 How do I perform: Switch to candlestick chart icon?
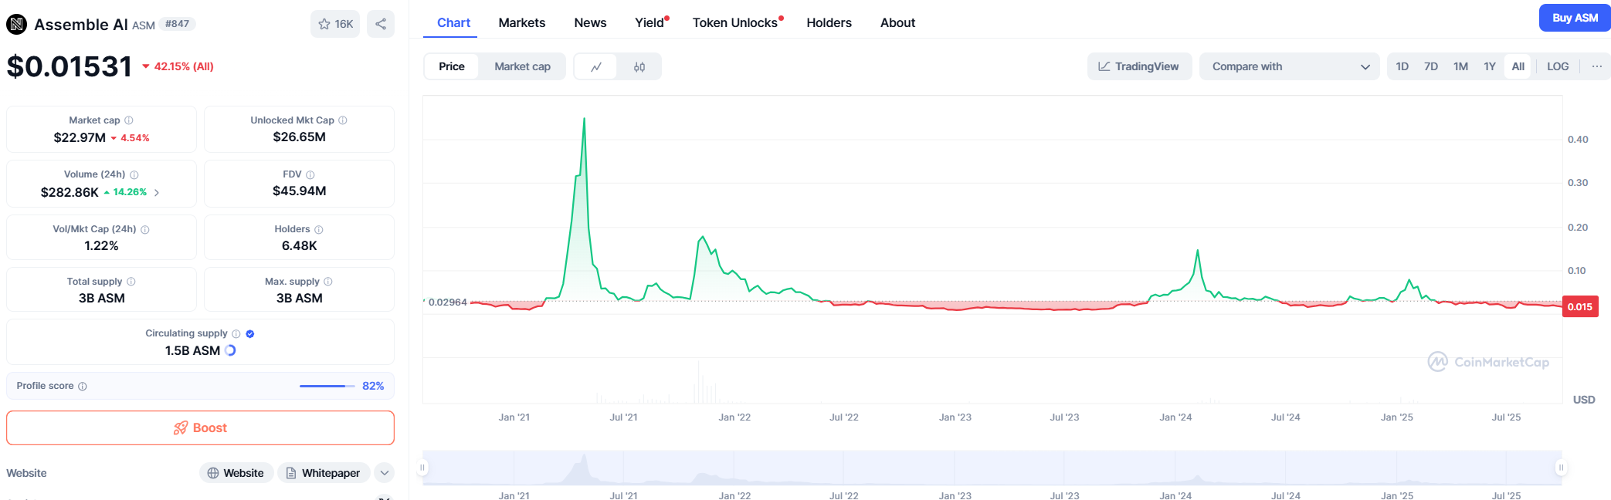pos(639,67)
